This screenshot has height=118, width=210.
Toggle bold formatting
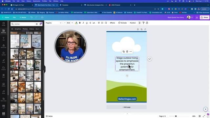pyautogui.click(x=80, y=23)
